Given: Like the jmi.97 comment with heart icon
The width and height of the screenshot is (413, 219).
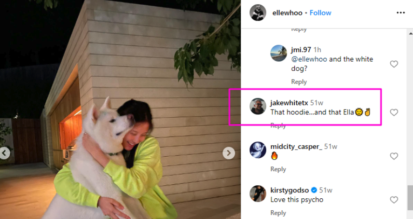Looking at the screenshot, I should pos(394,64).
